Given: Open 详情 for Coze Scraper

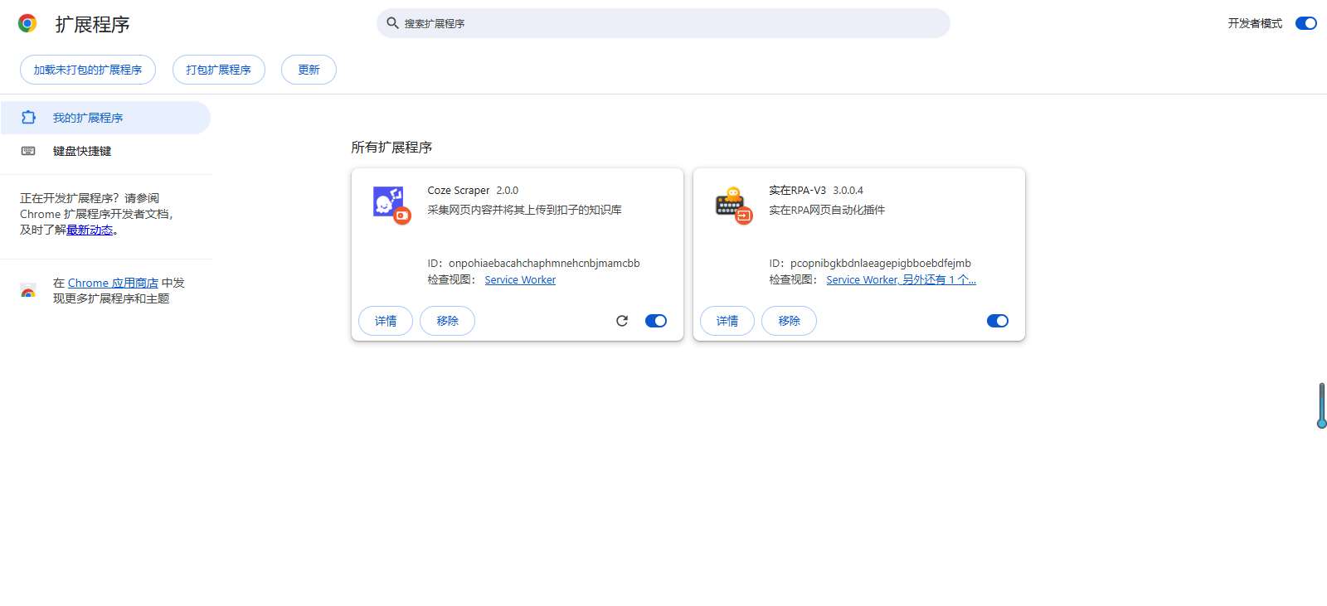Looking at the screenshot, I should tap(386, 321).
